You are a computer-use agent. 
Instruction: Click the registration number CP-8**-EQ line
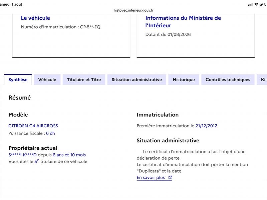[61, 27]
